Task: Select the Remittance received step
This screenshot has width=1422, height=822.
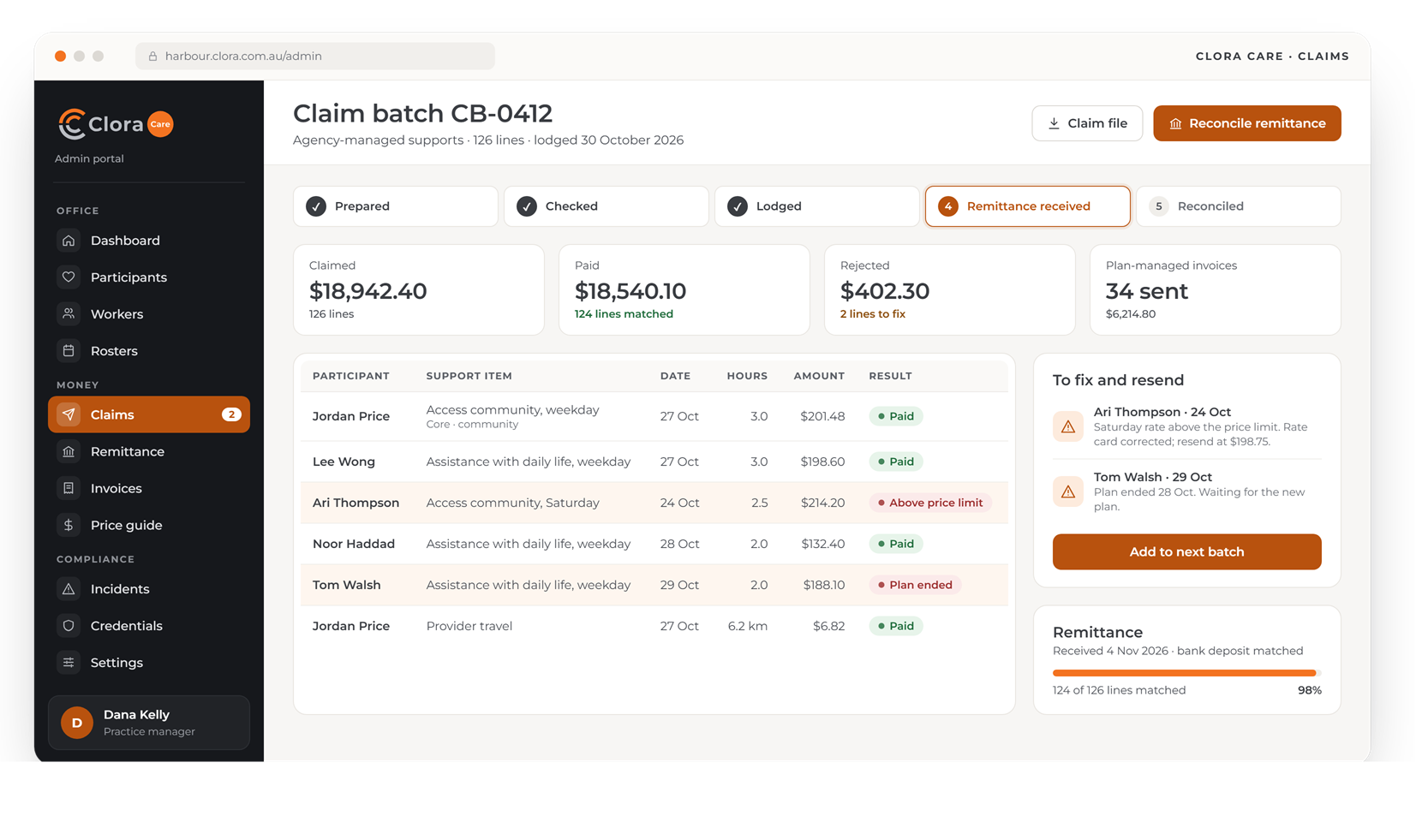Action: [1028, 206]
